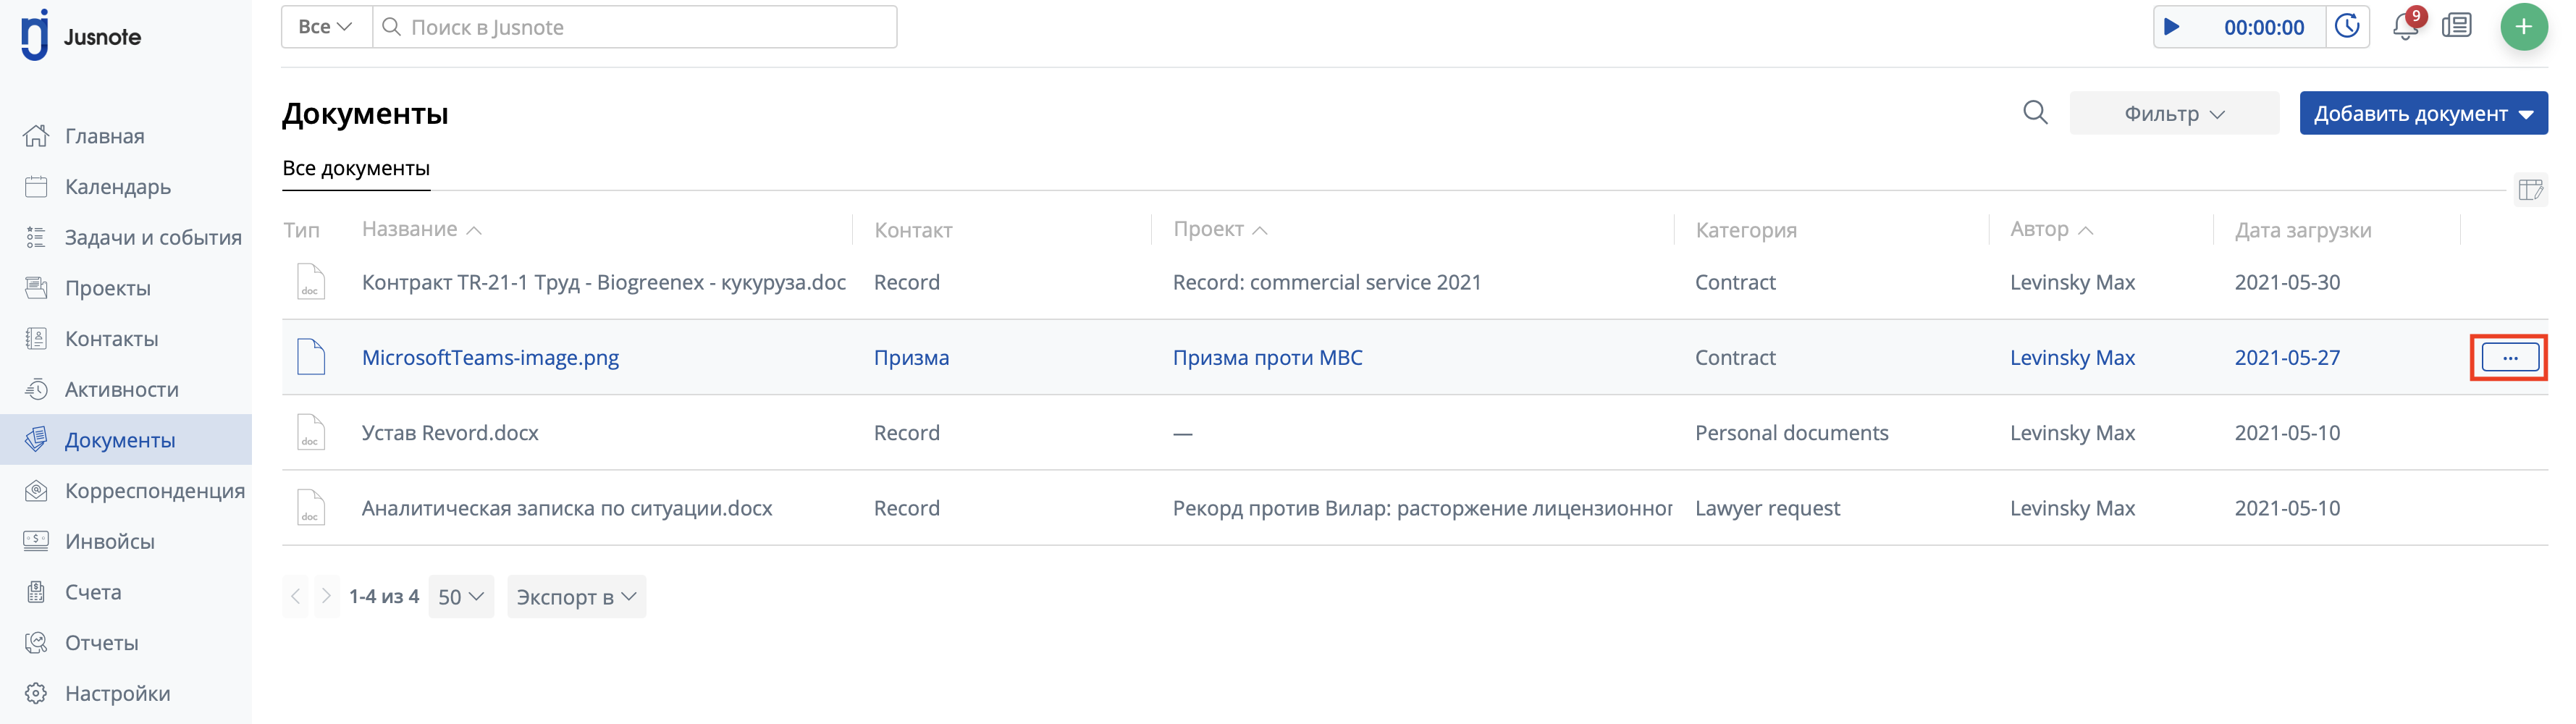2576x724 pixels.
Task: Open Проекты section
Action: [107, 288]
